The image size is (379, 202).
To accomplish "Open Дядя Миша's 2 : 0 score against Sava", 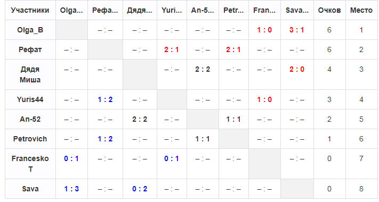I will [296, 70].
